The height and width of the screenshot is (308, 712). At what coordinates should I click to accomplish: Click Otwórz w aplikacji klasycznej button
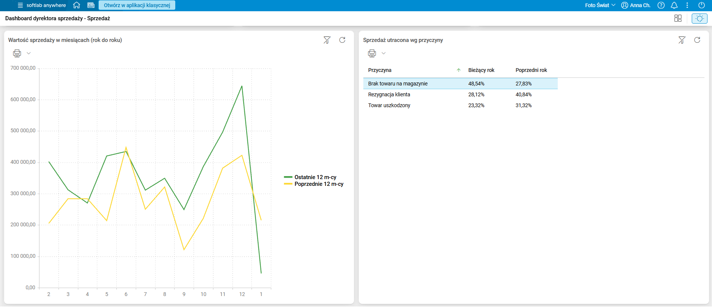coord(137,5)
